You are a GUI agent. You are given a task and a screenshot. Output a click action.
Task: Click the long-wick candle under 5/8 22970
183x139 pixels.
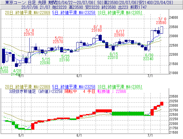pyautogui.click(x=29, y=50)
